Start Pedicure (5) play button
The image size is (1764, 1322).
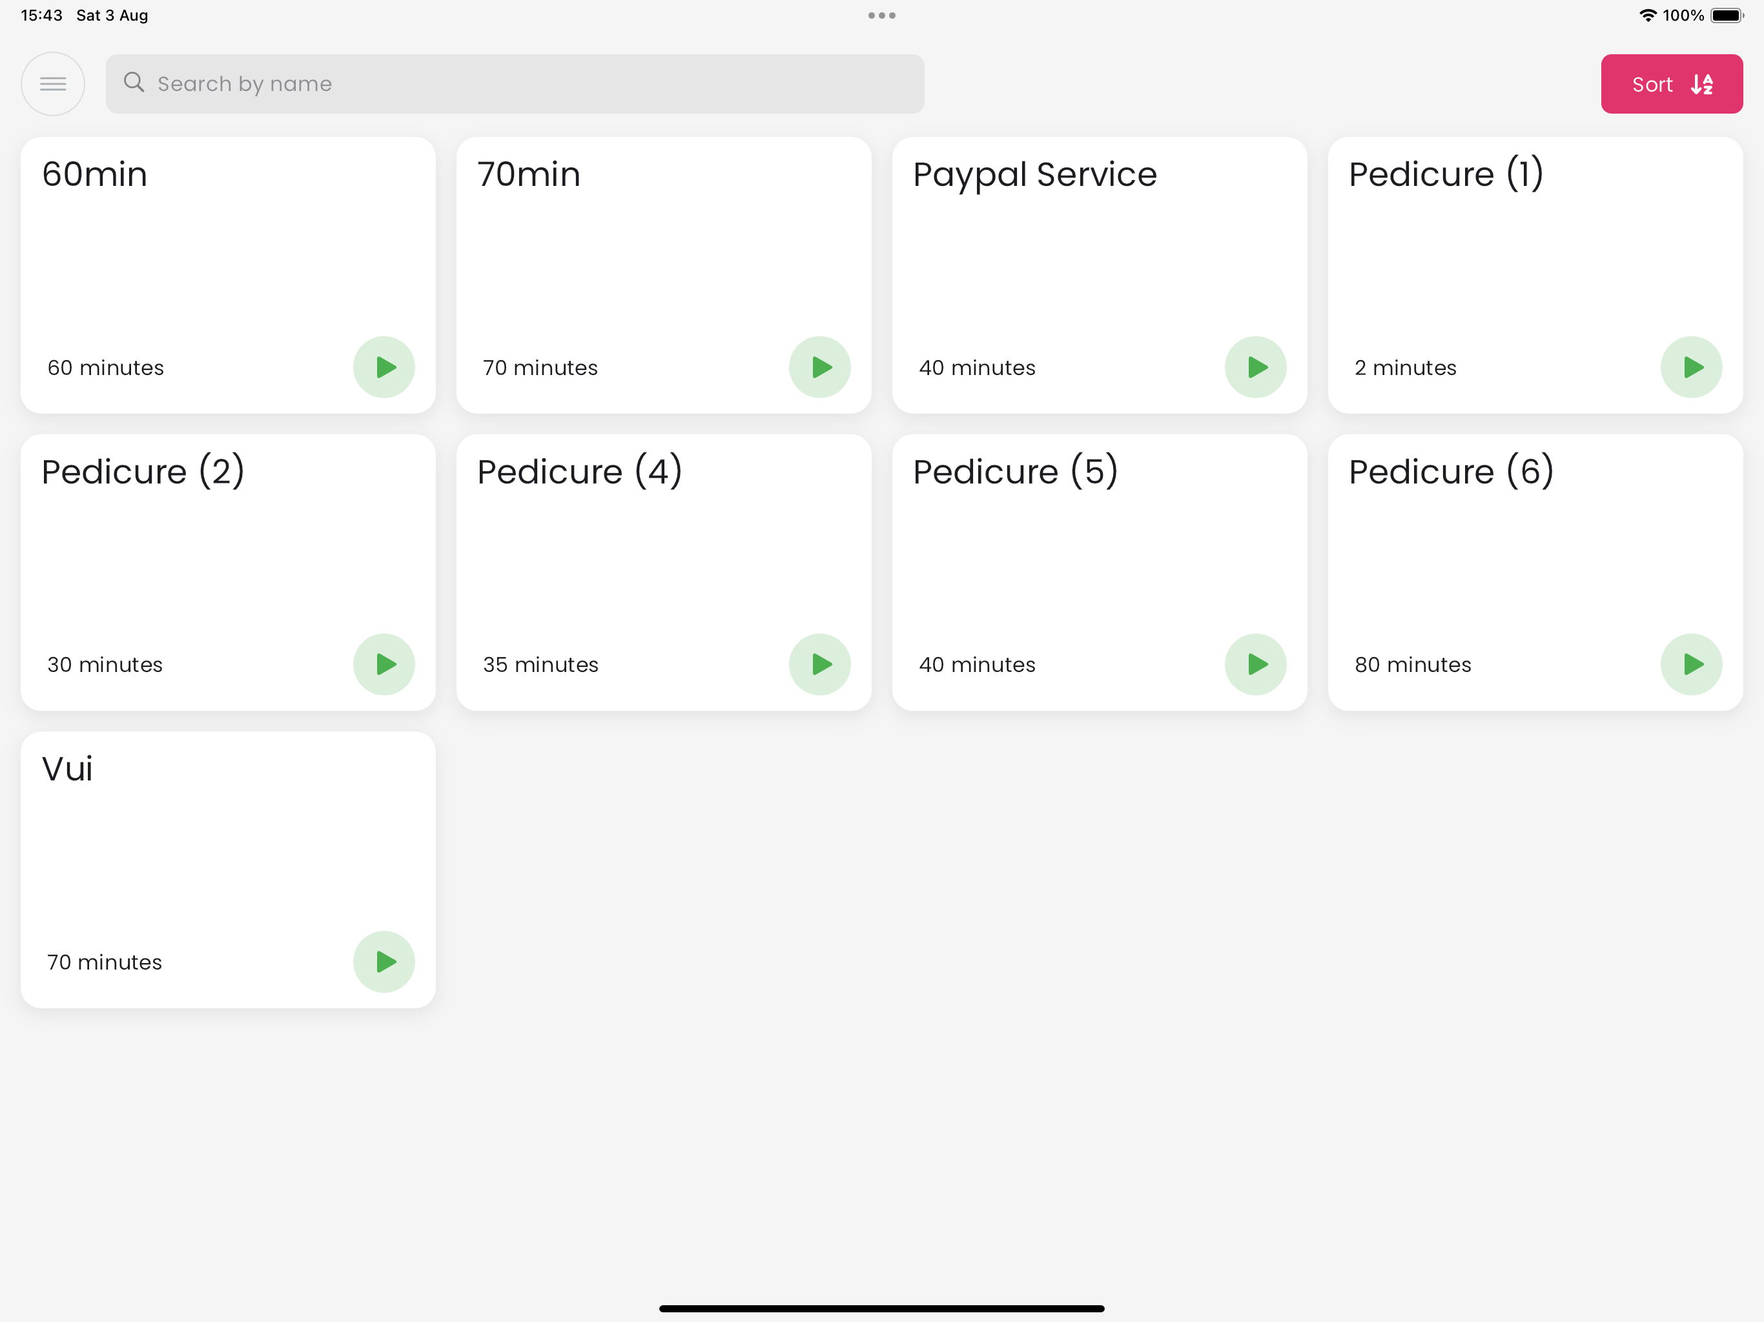(1256, 665)
